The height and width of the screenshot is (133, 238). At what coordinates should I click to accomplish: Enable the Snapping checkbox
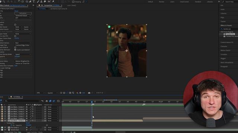point(73,1)
